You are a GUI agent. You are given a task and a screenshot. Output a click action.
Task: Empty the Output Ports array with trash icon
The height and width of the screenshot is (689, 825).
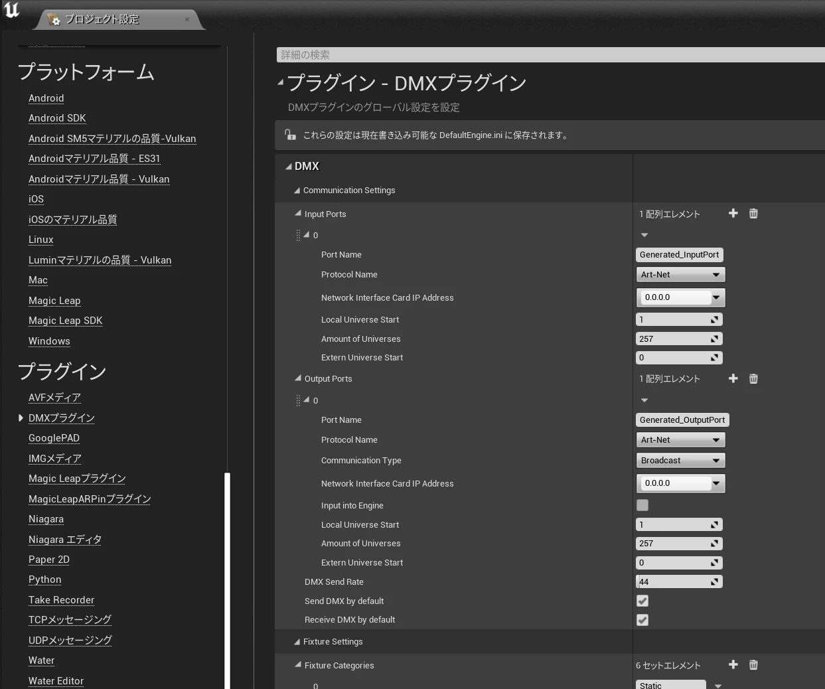click(753, 378)
